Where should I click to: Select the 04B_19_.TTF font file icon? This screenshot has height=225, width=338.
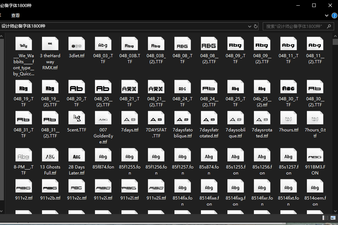click(24, 87)
